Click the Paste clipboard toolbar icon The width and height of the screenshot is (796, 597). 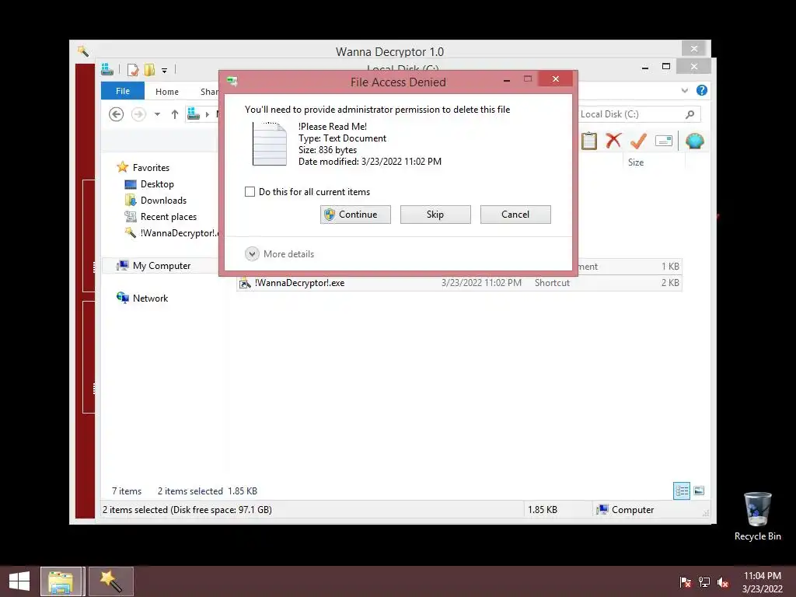(589, 141)
